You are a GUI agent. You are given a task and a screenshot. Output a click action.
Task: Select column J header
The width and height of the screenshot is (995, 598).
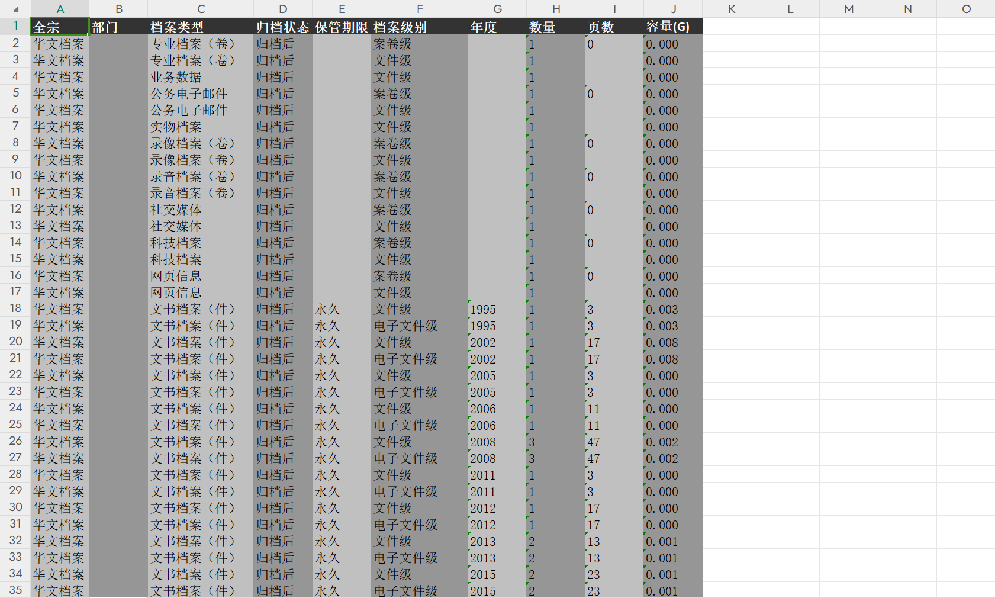673,9
